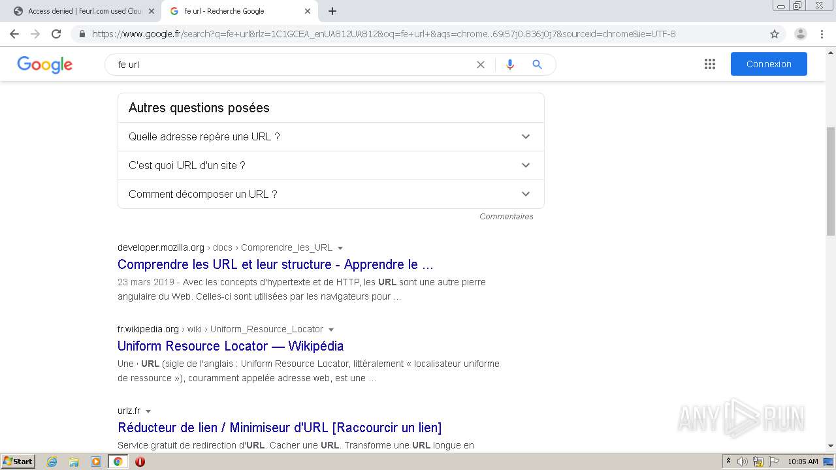Open the volume speaker tray icon

(x=743, y=462)
